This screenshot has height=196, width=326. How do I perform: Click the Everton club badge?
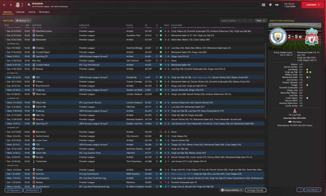(34, 36)
